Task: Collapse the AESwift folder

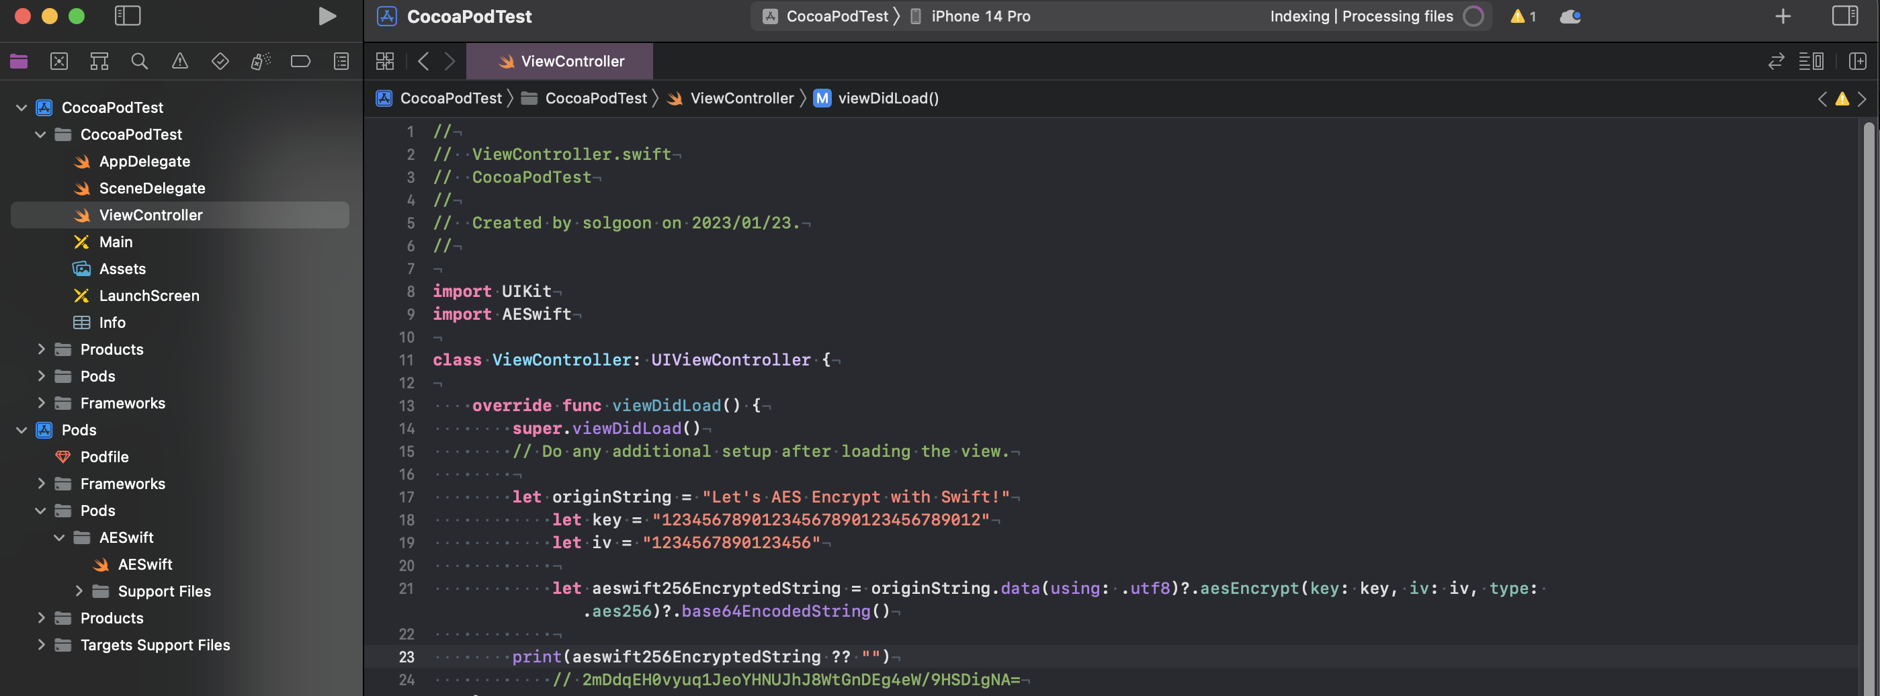Action: pos(59,537)
